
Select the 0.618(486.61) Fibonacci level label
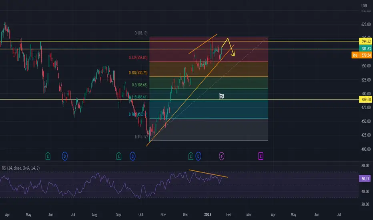pyautogui.click(x=138, y=97)
